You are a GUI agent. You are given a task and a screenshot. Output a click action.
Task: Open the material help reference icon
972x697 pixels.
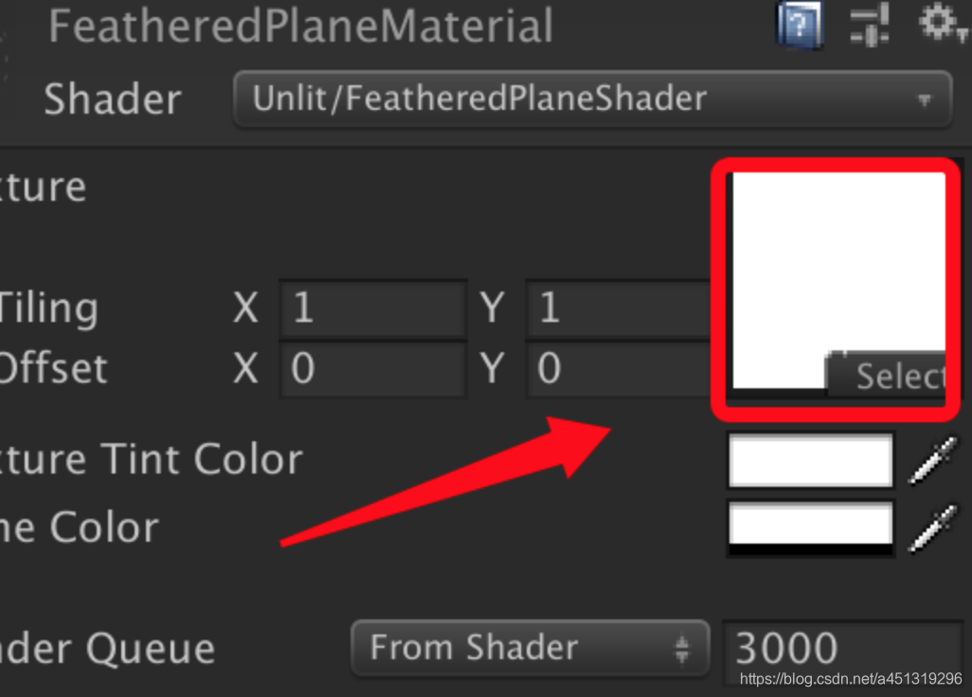(x=800, y=25)
